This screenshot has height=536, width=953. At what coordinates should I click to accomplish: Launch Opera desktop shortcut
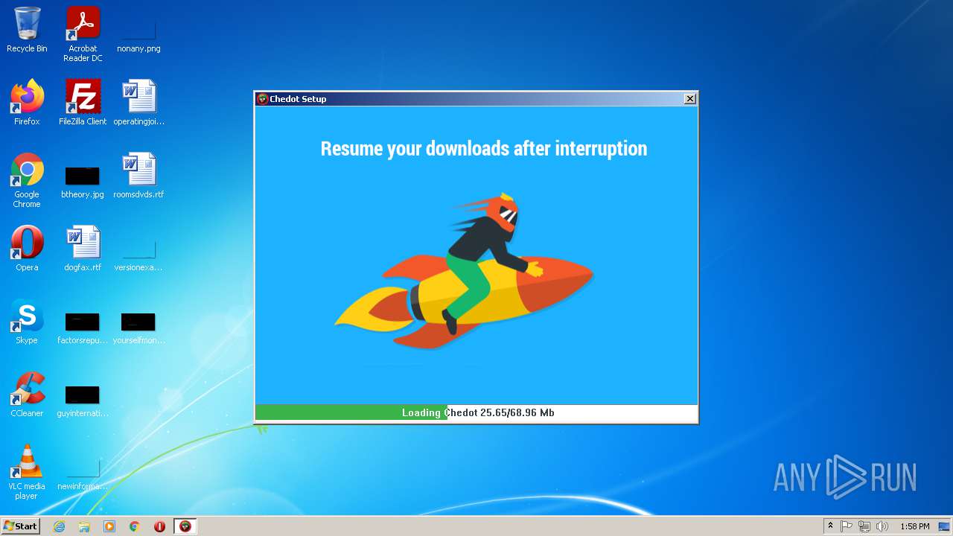27,249
